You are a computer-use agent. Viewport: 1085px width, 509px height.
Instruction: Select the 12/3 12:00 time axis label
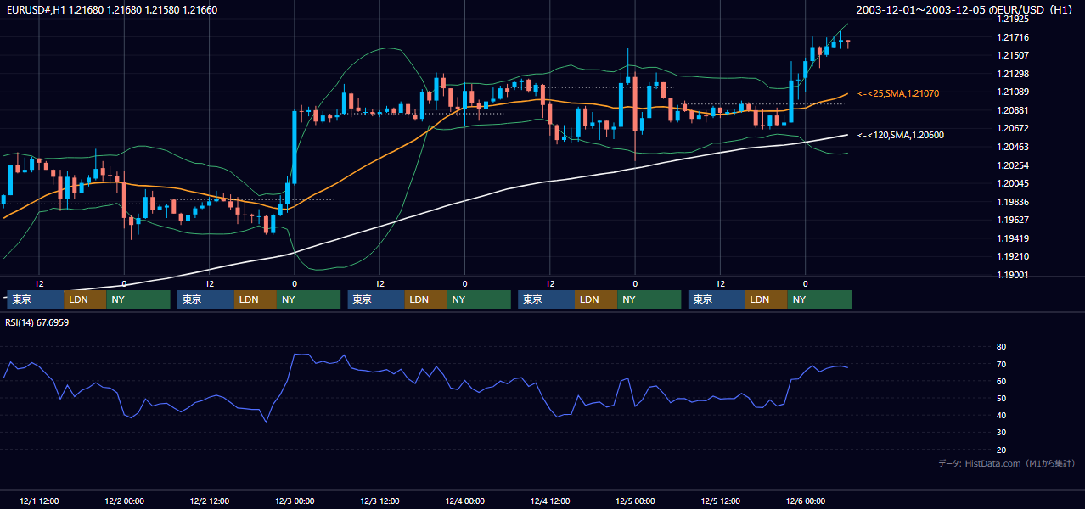[379, 501]
